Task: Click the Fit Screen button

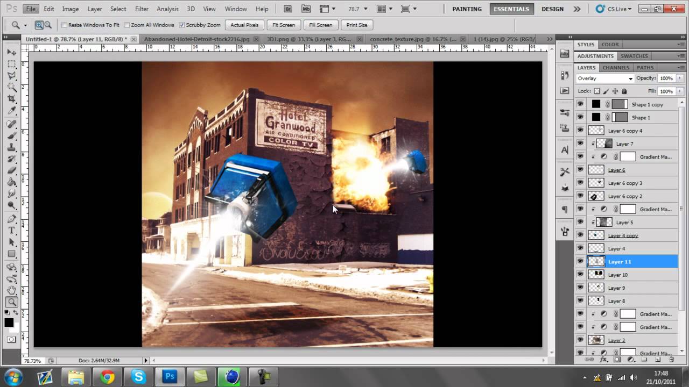Action: [x=284, y=25]
